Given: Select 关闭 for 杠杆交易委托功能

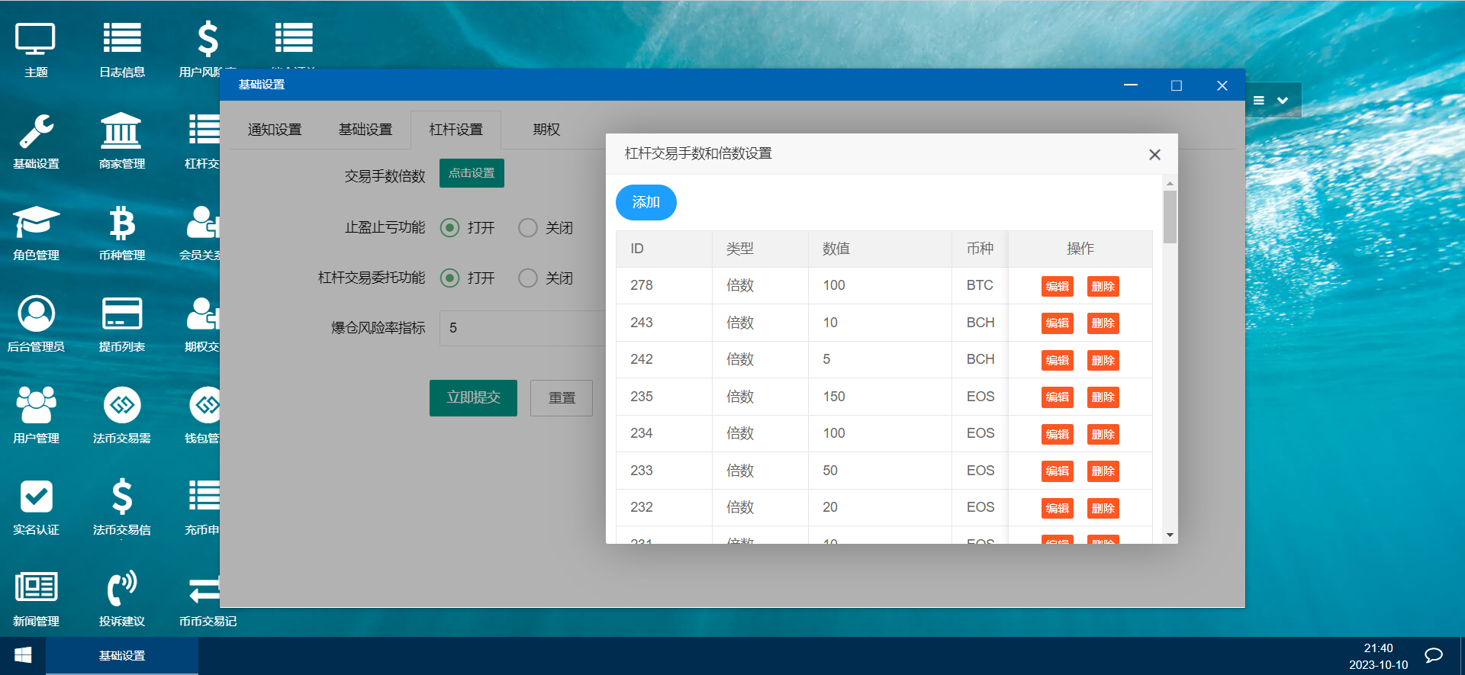Looking at the screenshot, I should click(x=528, y=278).
